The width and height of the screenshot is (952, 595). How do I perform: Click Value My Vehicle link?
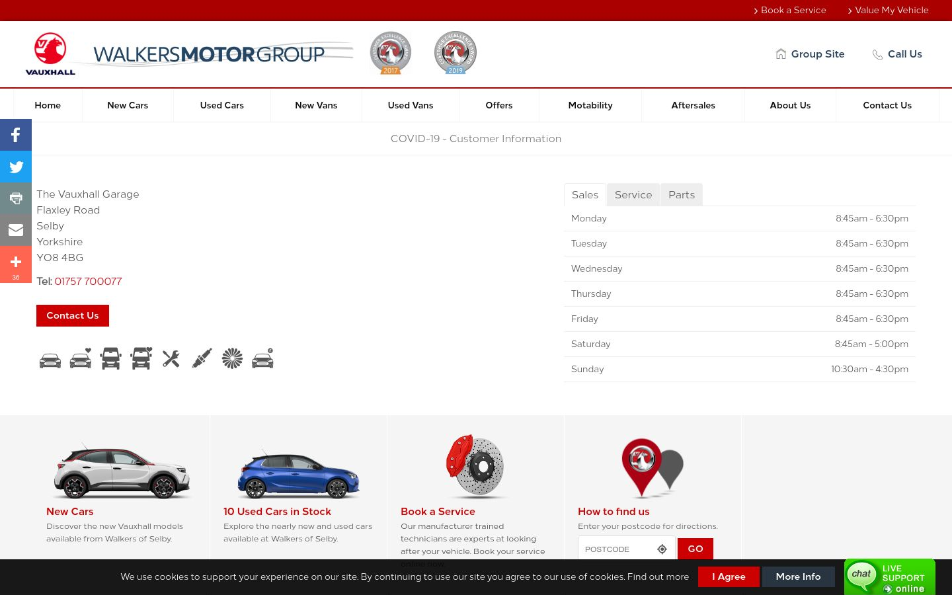point(888,10)
